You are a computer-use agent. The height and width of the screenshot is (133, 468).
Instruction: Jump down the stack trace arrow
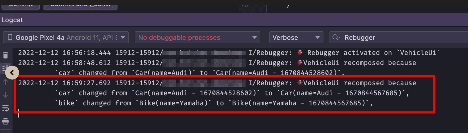(x=5, y=95)
